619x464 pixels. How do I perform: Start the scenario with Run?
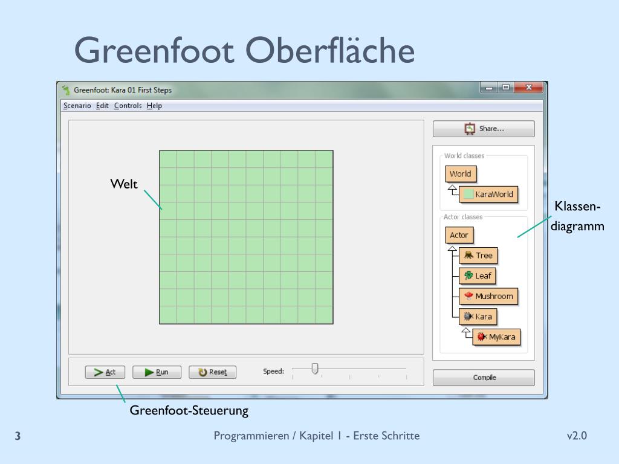[157, 372]
